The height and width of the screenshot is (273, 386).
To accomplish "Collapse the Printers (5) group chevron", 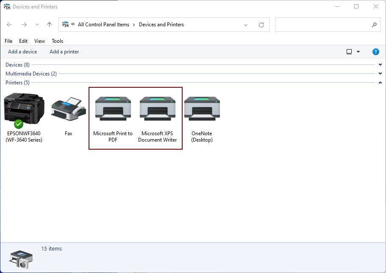I will tap(380, 83).
